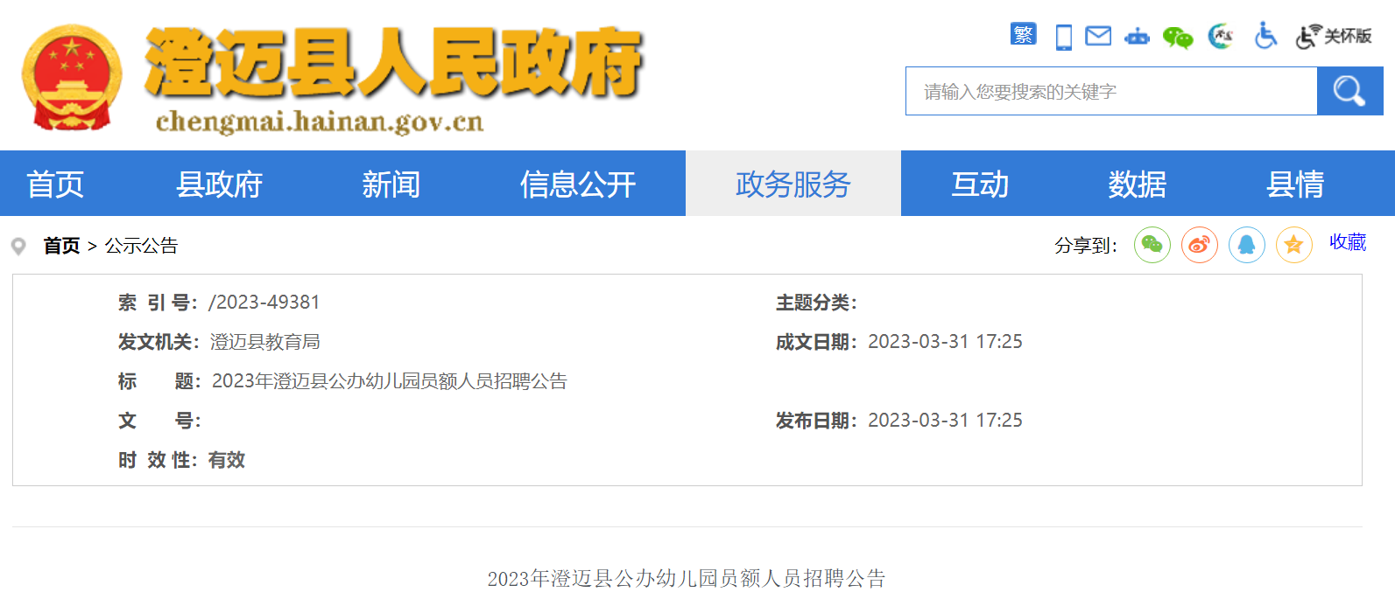Viewport: 1395px width, 599px height.
Task: Click the envelope mail icon in header
Action: coord(1098,36)
